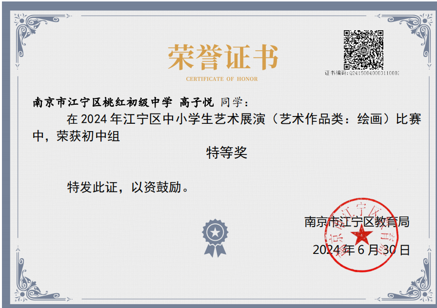Click the issuer name 南京市江宁区教育局
437x308 pixels.
pos(357,222)
